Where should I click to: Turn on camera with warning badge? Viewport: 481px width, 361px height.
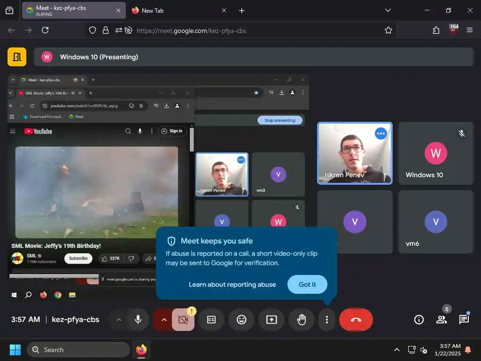pos(183,320)
